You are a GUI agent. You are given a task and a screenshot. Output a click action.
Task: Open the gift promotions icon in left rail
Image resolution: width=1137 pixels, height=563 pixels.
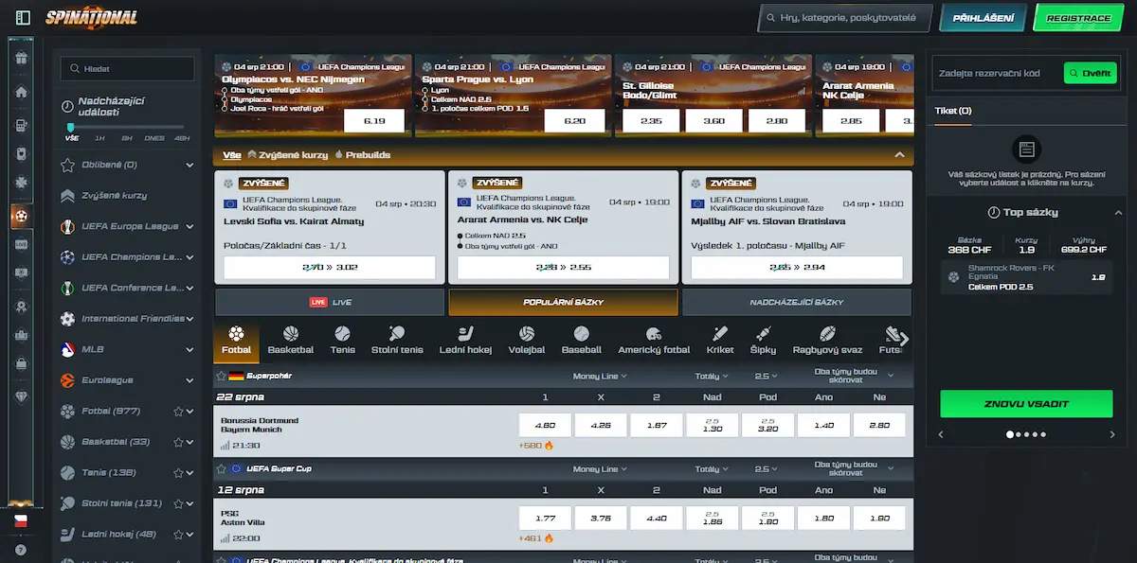pos(21,59)
